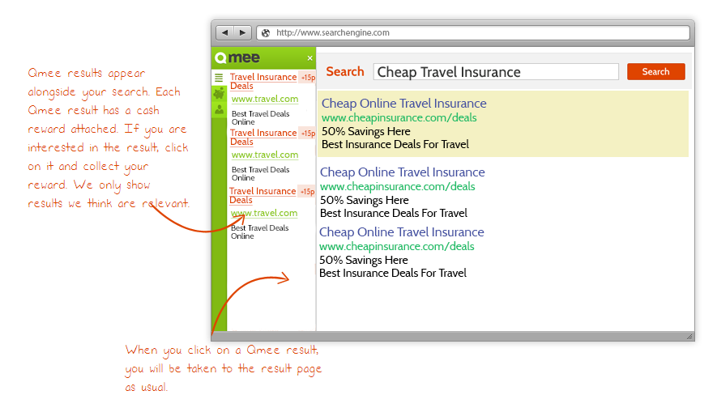The image size is (717, 395).
Task: Select 50% Savings Here in third result
Action: coord(364,260)
